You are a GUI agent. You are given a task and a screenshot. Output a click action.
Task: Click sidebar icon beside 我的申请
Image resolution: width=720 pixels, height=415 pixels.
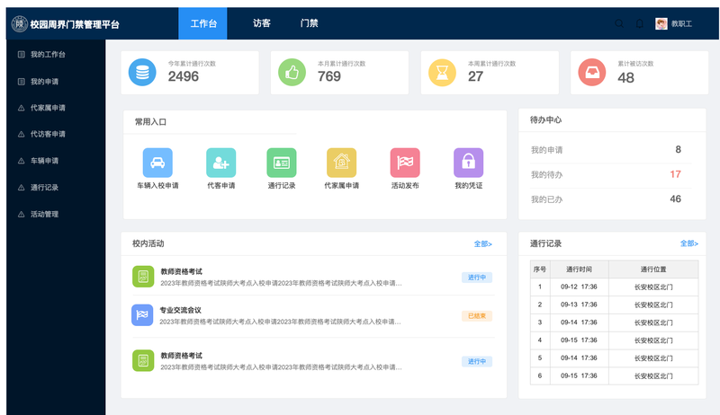point(21,82)
